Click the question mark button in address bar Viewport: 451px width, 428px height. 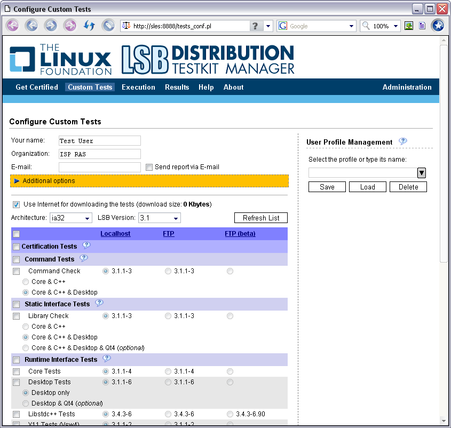256,26
